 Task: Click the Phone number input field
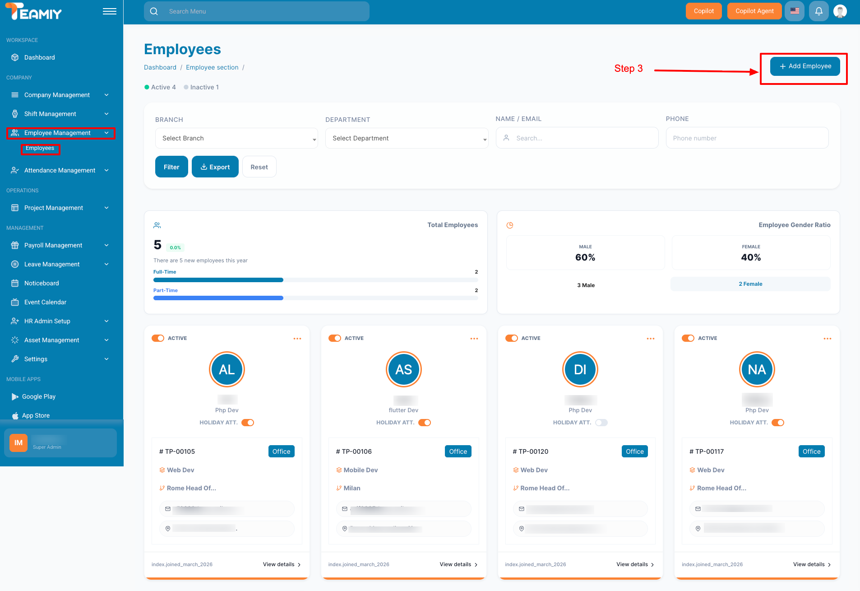747,138
